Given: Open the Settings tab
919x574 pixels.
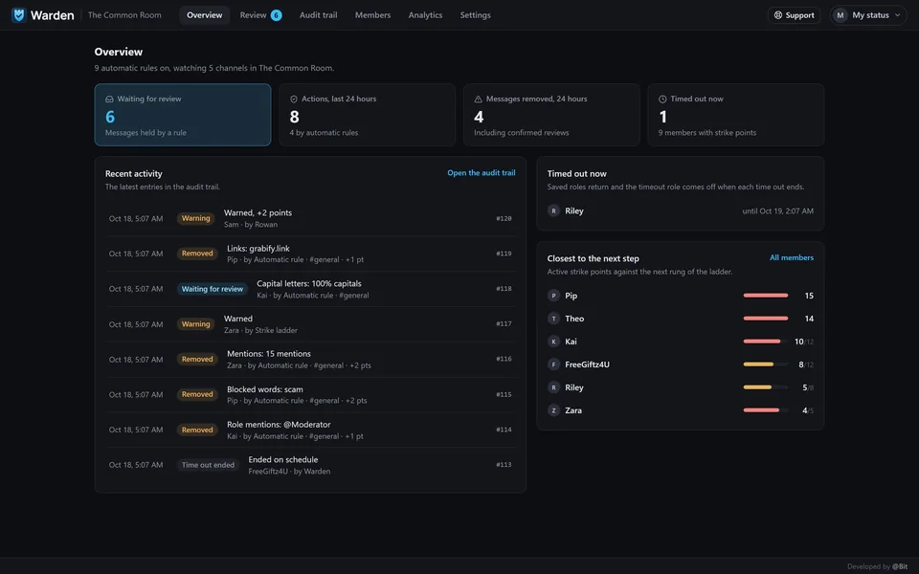Looking at the screenshot, I should coord(476,15).
